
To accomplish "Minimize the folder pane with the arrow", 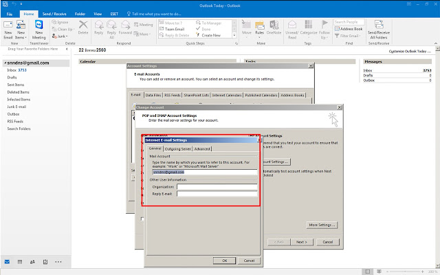I will (67, 49).
